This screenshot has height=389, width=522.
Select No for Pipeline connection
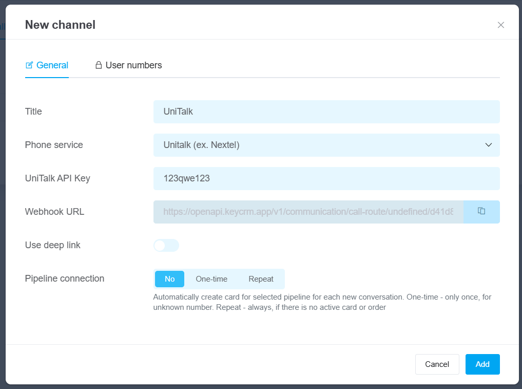[169, 279]
